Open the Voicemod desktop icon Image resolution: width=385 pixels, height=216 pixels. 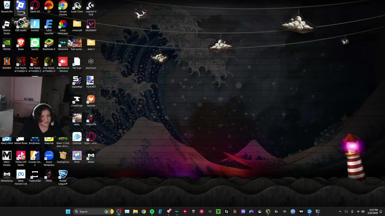[x=63, y=45]
